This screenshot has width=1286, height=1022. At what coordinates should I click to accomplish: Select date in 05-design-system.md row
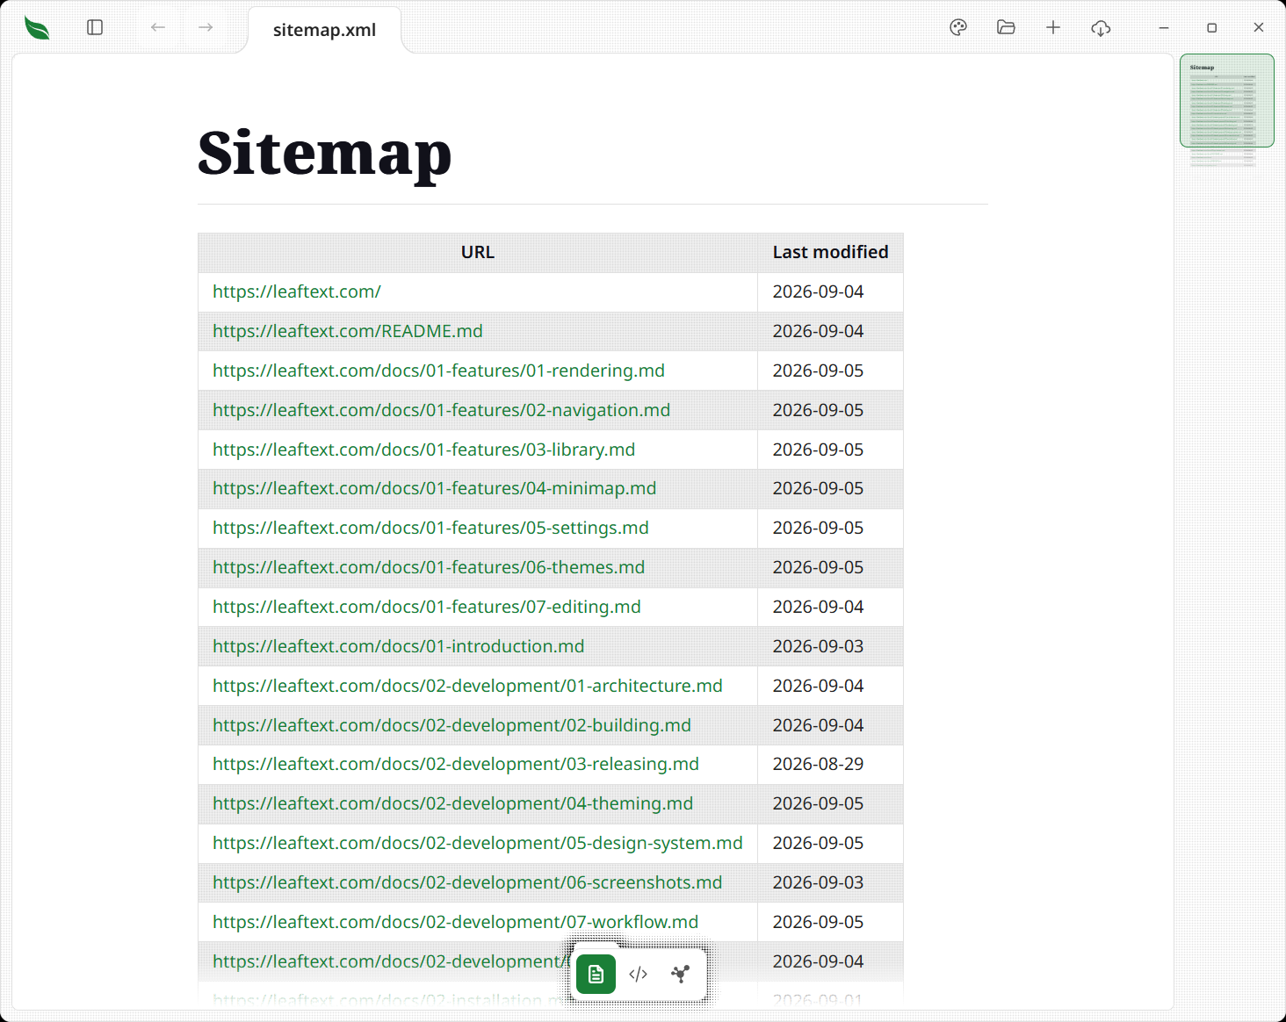point(818,843)
